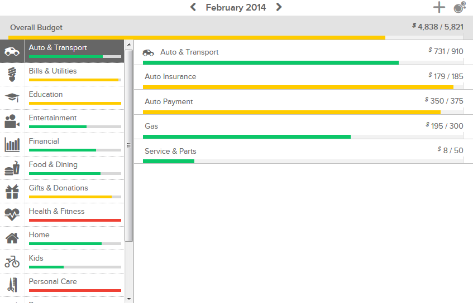
Task: Click the car icon for Auto & Transport sidebar
Action: pyautogui.click(x=12, y=51)
